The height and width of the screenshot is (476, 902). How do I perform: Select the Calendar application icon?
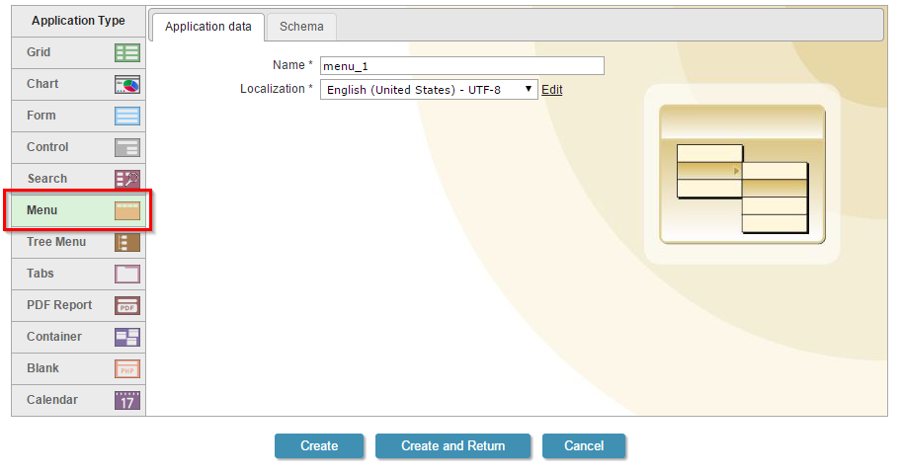126,400
